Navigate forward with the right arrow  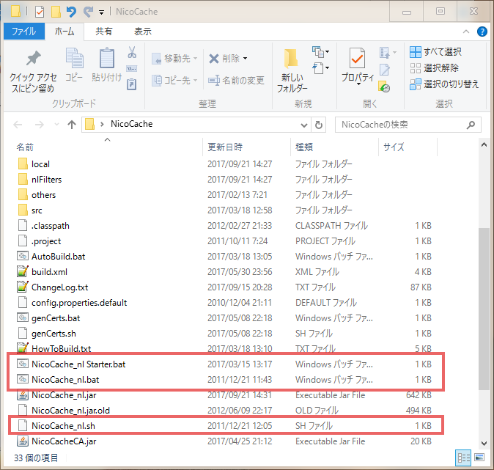[40, 125]
